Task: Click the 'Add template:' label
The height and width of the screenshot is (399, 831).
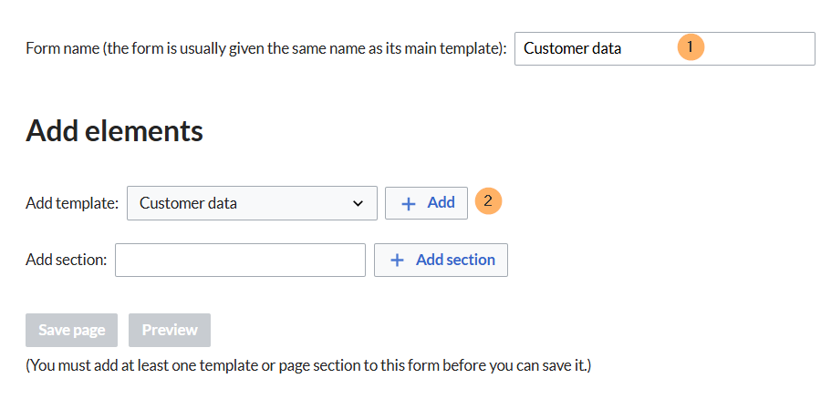Action: [x=72, y=202]
